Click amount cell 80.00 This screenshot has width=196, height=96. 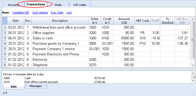[124, 33]
